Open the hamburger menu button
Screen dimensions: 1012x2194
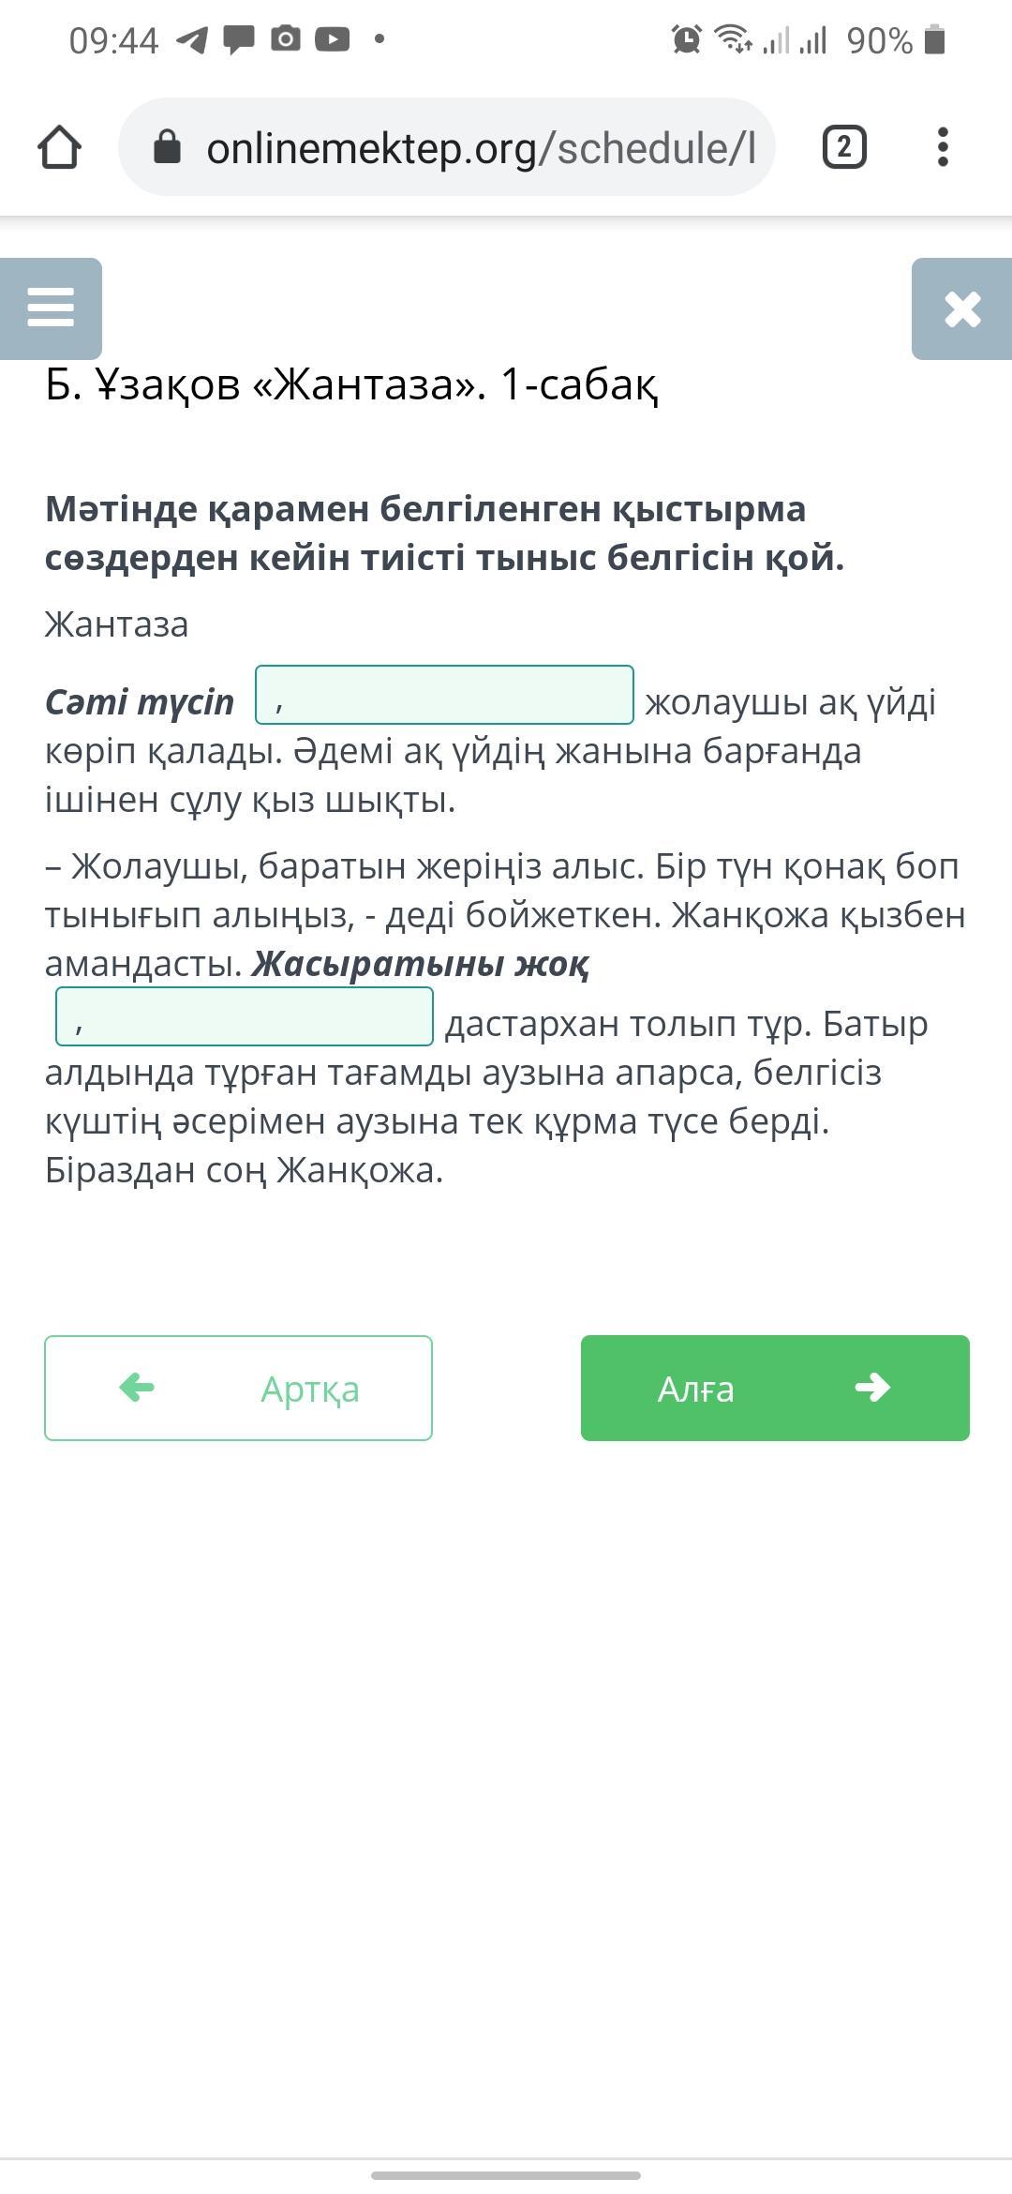[x=51, y=308]
